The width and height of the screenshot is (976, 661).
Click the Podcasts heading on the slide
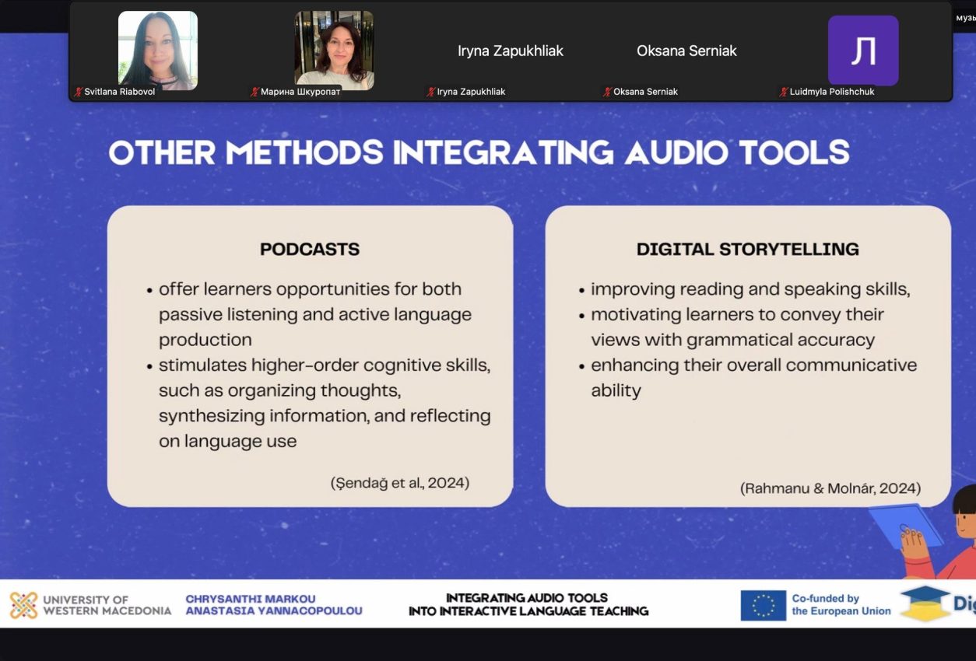click(310, 250)
